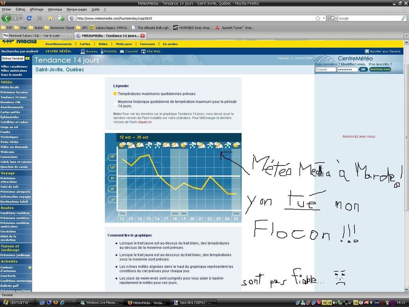
Task: Open Prévisions horaires sidebar link
Action: coord(14,92)
